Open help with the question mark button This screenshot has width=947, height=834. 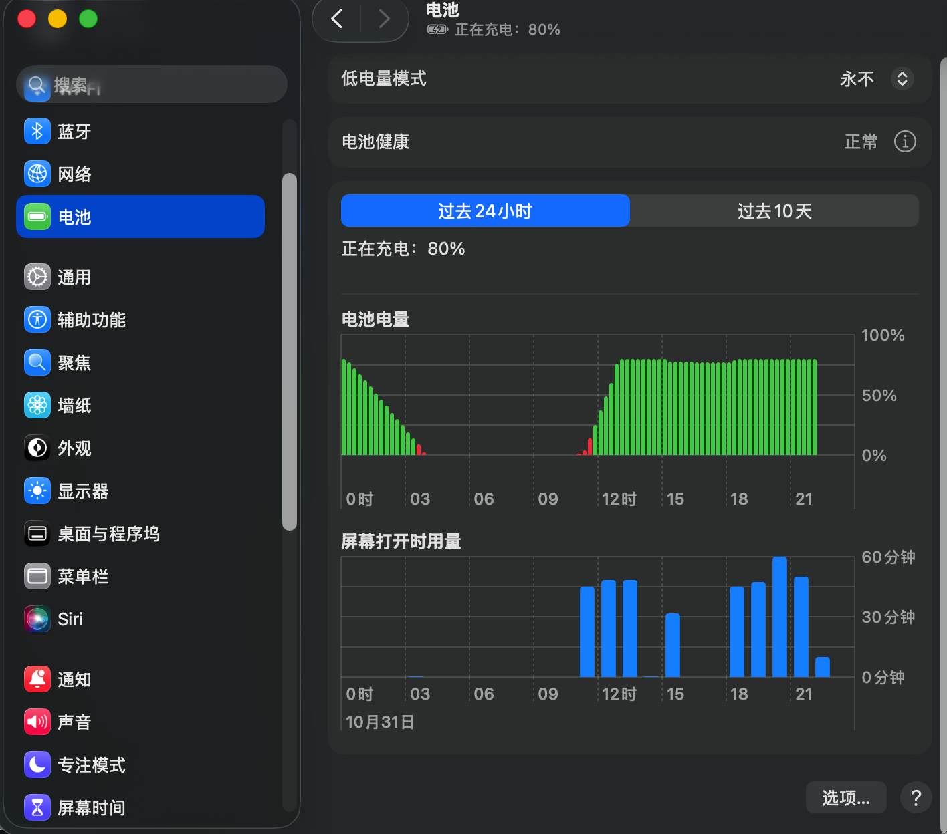tap(916, 797)
